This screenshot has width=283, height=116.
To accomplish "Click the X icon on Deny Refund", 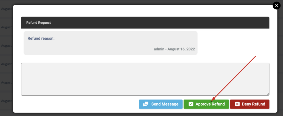I will (237, 104).
